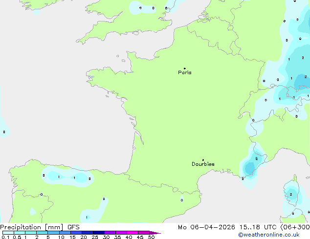This screenshot has width=310, height=239.
Task: Select the 'Precipitation [mm]' title text
Action: pyautogui.click(x=32, y=227)
